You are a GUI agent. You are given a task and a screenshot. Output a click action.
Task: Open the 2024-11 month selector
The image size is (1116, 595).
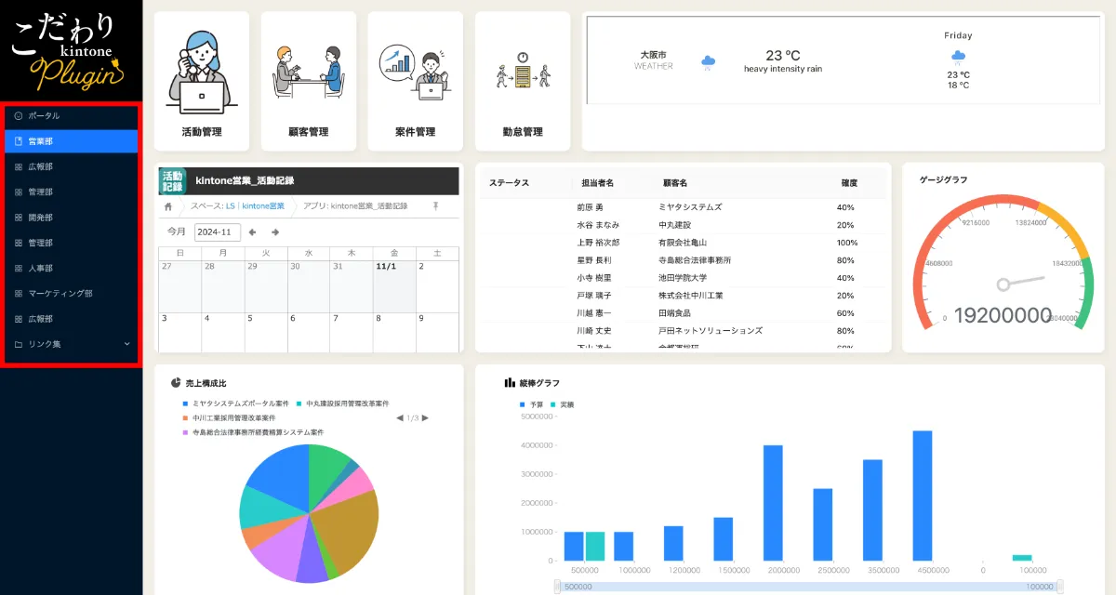pos(218,231)
